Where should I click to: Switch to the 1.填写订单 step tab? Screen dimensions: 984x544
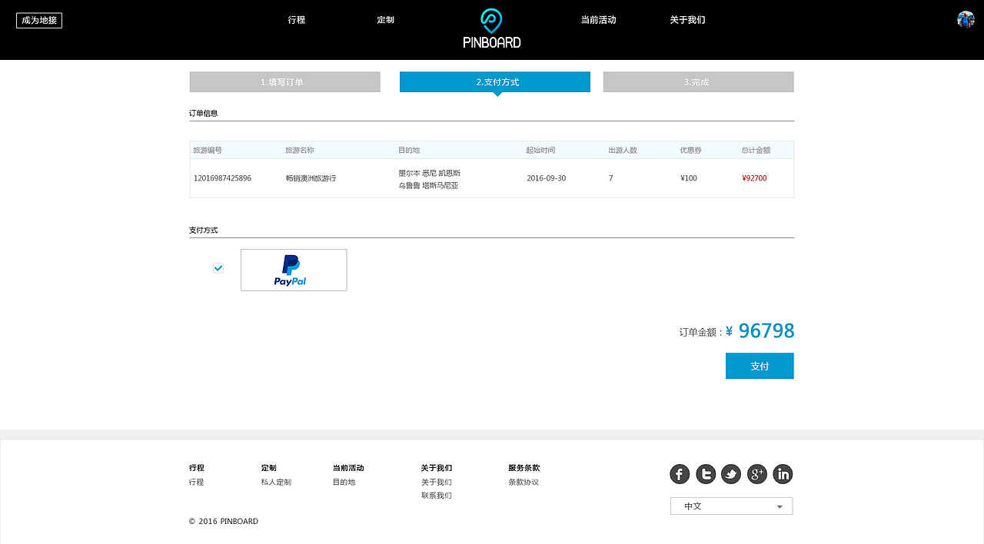[x=284, y=81]
